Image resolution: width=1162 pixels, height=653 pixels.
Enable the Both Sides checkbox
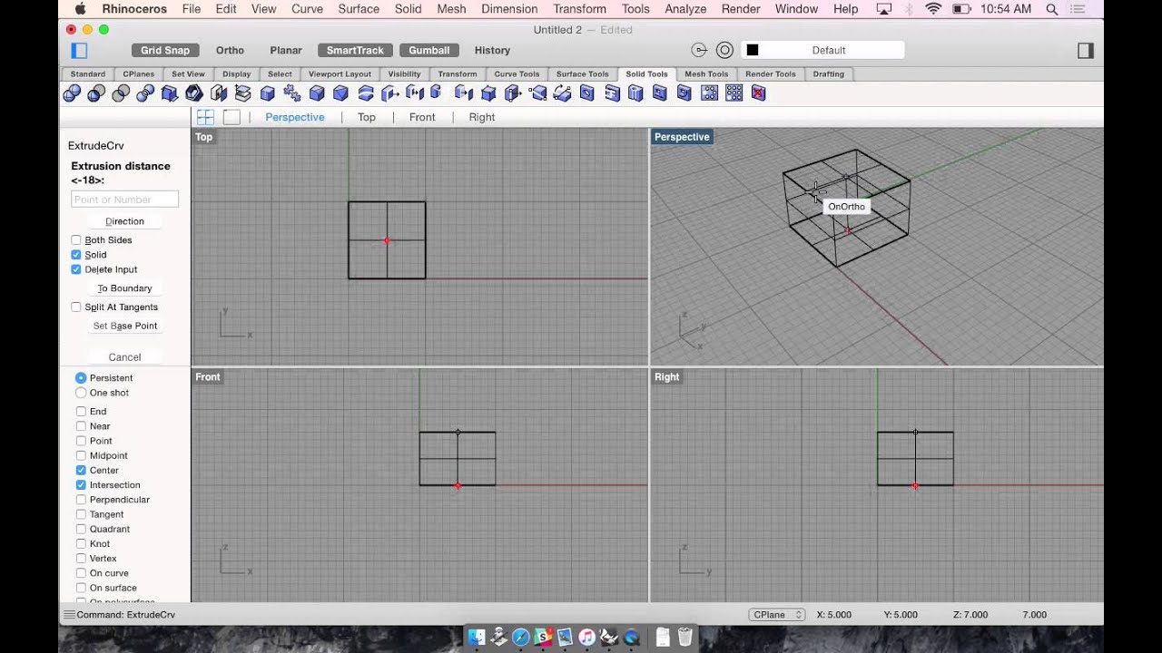(x=76, y=240)
